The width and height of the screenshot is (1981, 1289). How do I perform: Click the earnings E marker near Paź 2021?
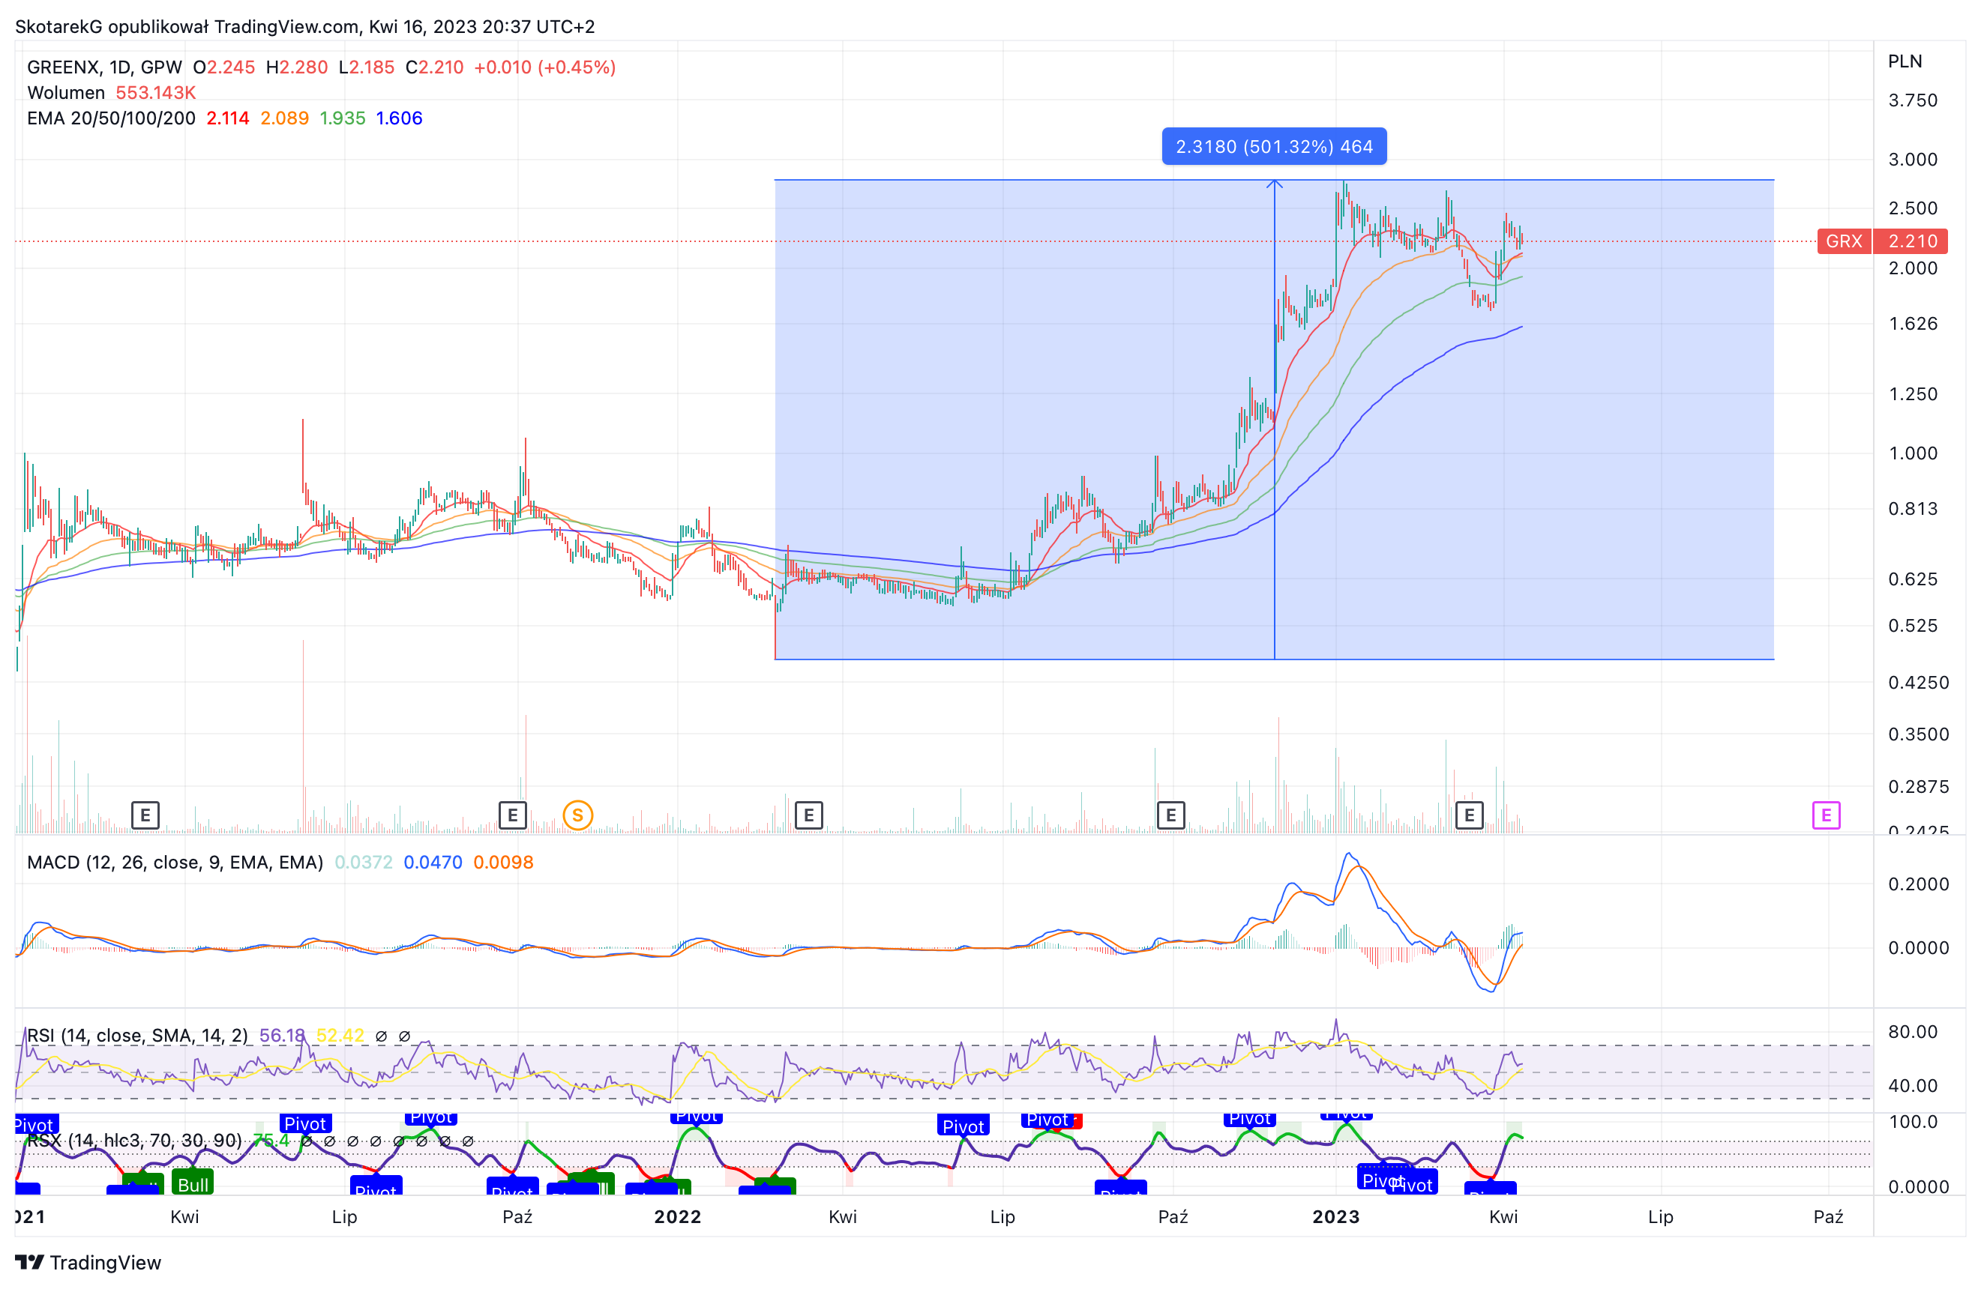point(513,815)
